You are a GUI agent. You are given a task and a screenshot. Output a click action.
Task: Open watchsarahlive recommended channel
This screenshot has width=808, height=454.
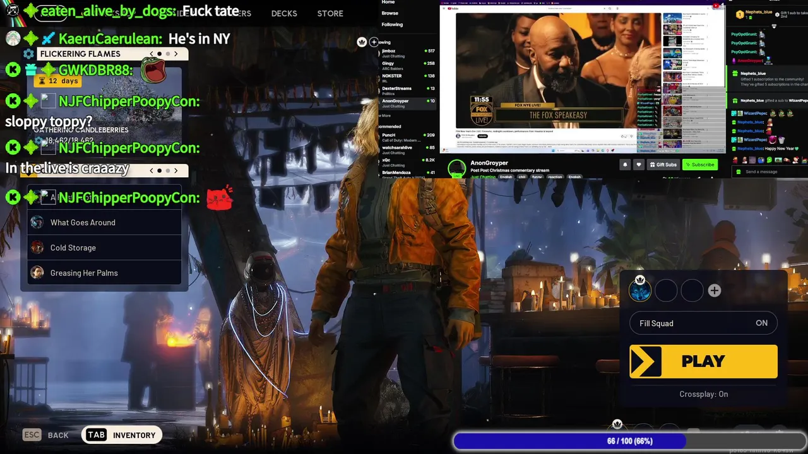click(408, 150)
